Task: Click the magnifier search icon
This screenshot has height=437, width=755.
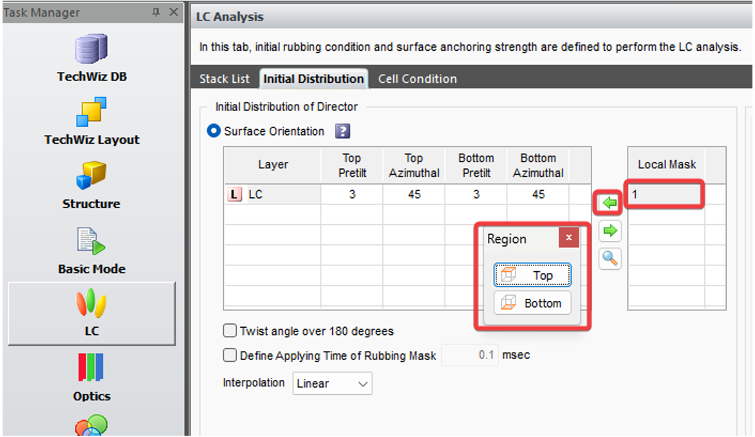Action: (x=610, y=258)
